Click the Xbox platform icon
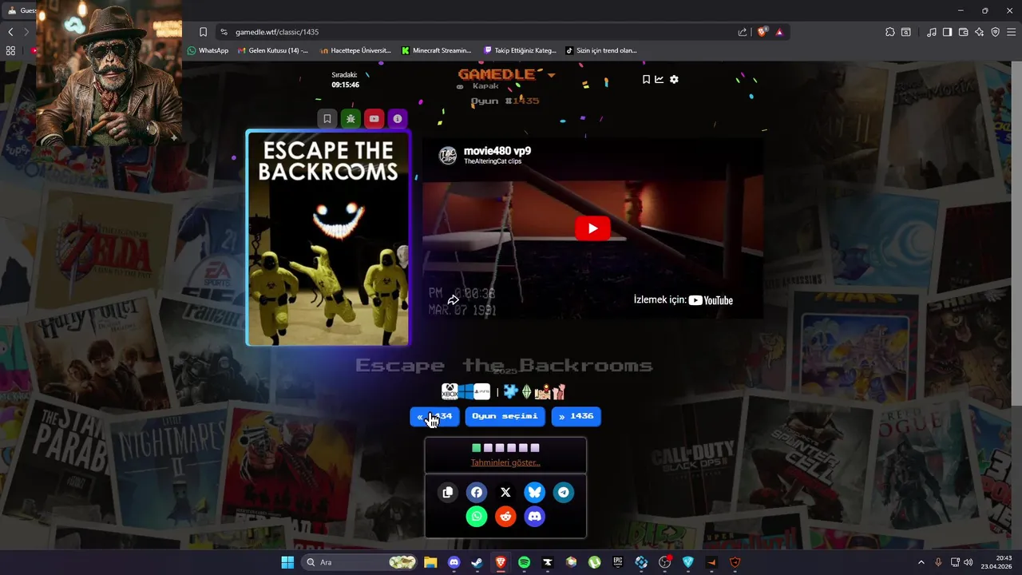1022x575 pixels. 450,391
